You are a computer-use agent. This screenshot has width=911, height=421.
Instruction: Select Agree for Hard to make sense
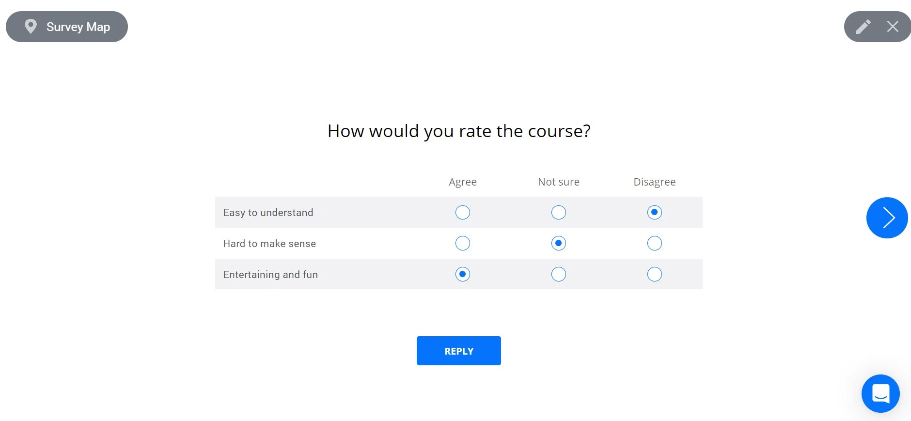coord(463,243)
